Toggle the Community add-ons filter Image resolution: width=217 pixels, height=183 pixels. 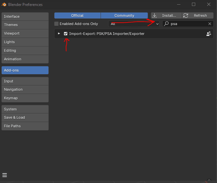click(x=124, y=15)
